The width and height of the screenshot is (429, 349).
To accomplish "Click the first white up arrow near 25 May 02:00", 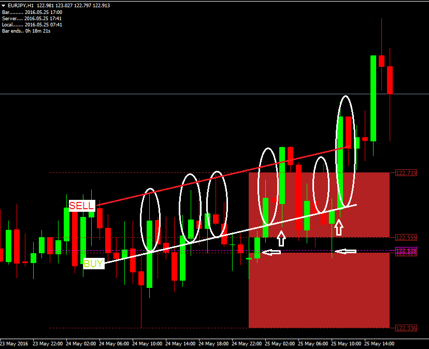I will pos(281,239).
